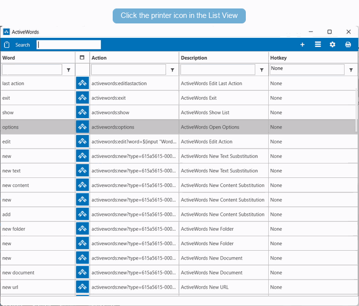Click 'activewords:show' action cell
The width and height of the screenshot is (359, 306).
134,112
